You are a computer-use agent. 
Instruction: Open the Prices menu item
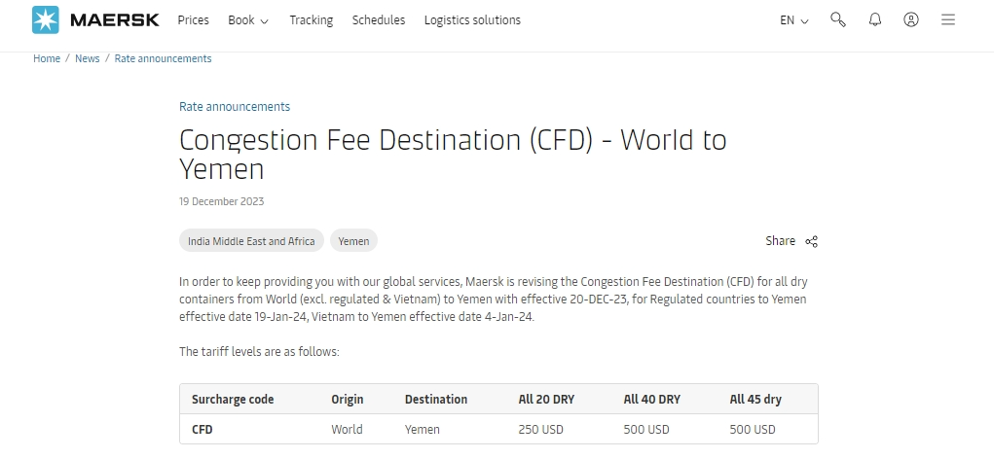tap(193, 19)
